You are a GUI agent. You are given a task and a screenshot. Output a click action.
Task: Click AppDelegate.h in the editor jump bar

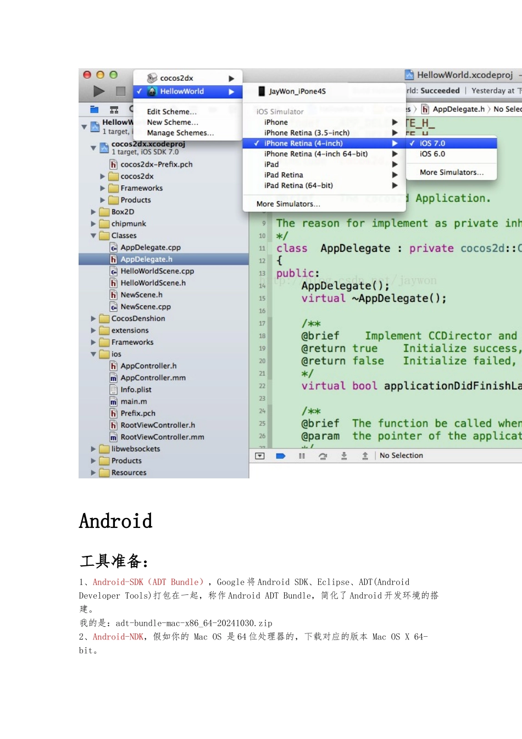tap(458, 109)
